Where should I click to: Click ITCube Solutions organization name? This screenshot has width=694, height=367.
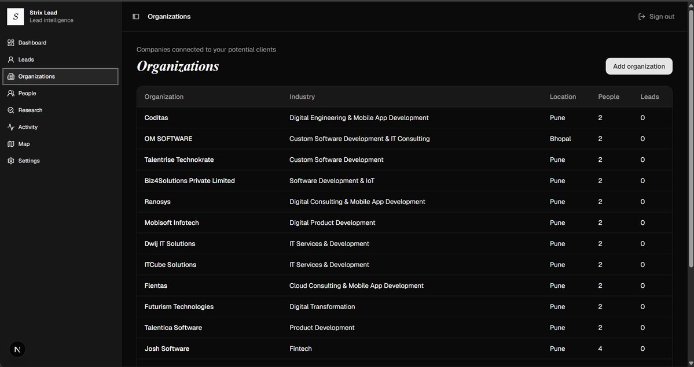click(x=170, y=265)
